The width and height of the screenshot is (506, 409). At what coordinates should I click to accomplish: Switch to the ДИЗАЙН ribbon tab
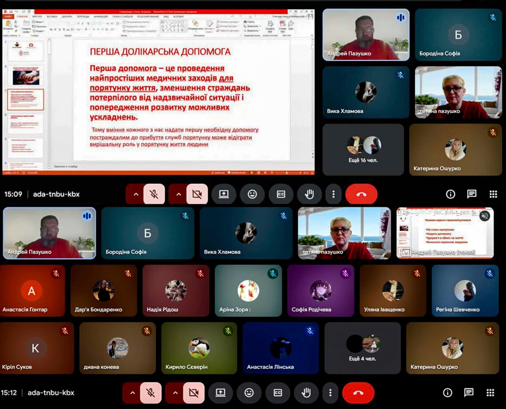click(x=67, y=16)
